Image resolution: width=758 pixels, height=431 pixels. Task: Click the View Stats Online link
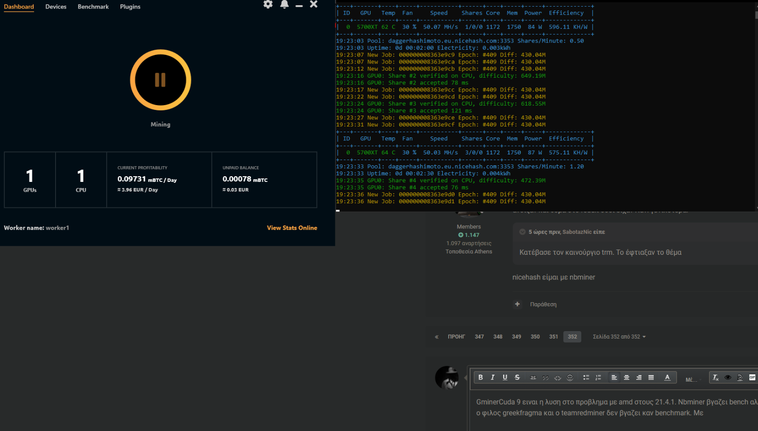[292, 228]
